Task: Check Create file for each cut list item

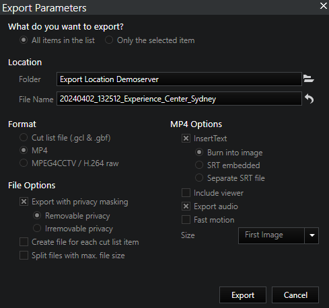Action: coord(24,242)
